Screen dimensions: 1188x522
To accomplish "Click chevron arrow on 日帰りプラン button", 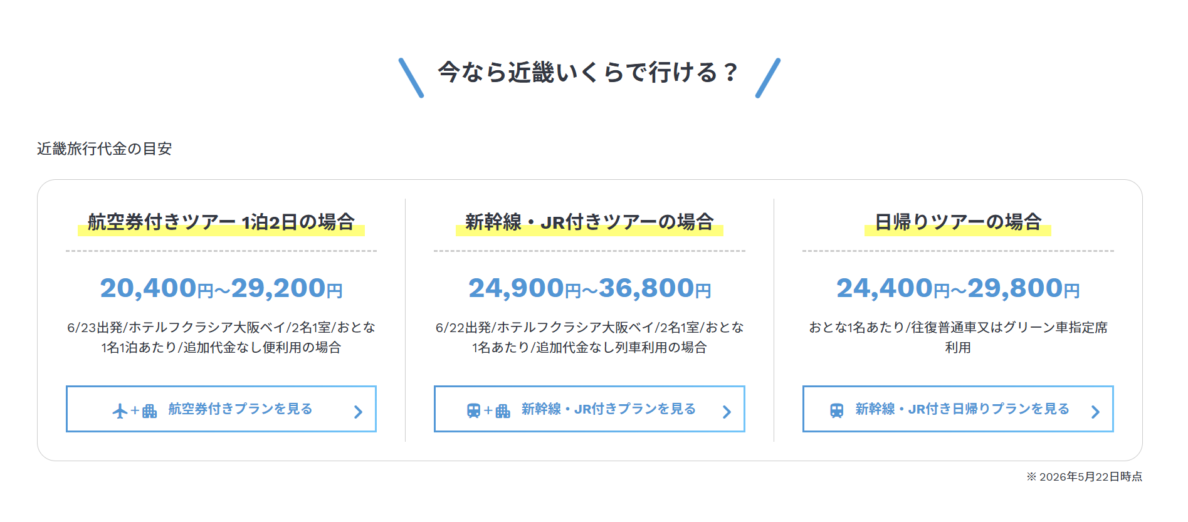I will tap(1095, 412).
